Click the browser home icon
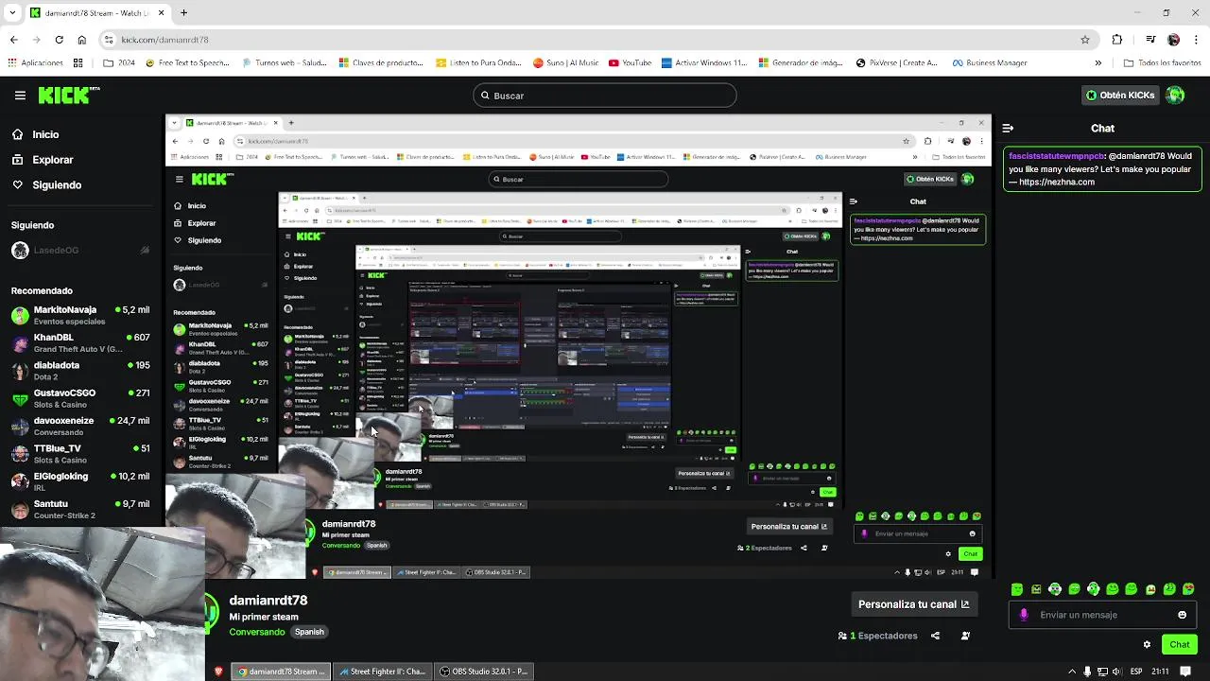 pos(82,40)
